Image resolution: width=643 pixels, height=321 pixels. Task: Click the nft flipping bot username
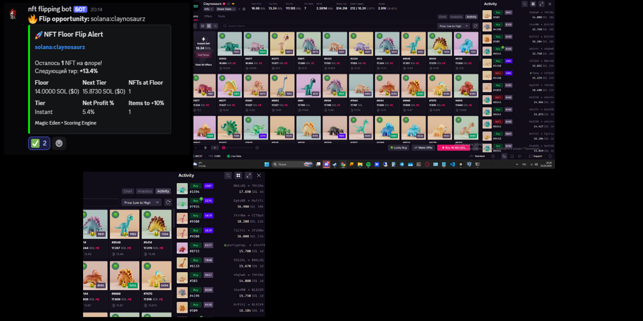(x=50, y=9)
